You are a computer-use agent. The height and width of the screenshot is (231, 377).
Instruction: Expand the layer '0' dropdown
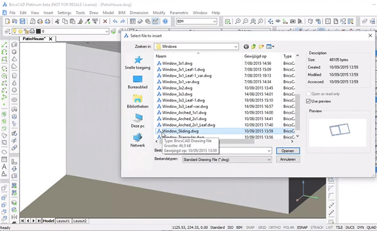tap(107, 31)
